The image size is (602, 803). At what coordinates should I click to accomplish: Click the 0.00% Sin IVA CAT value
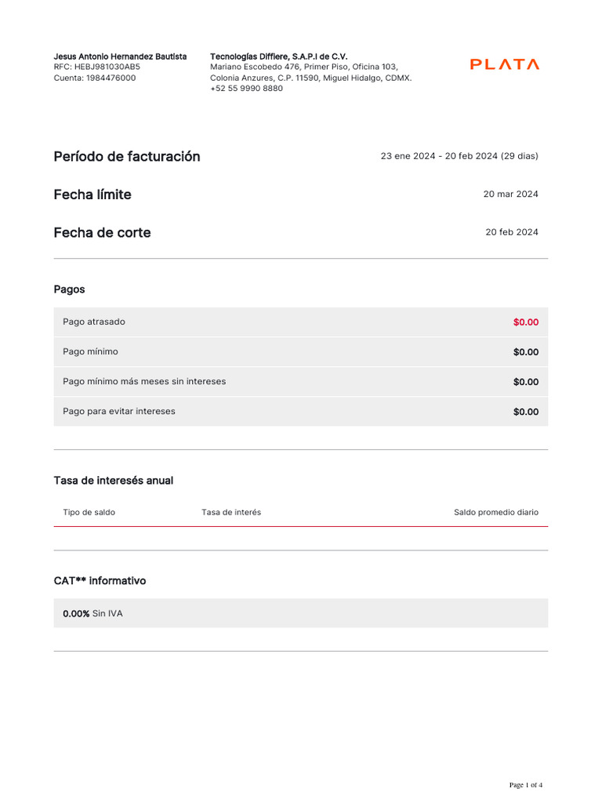click(x=92, y=613)
